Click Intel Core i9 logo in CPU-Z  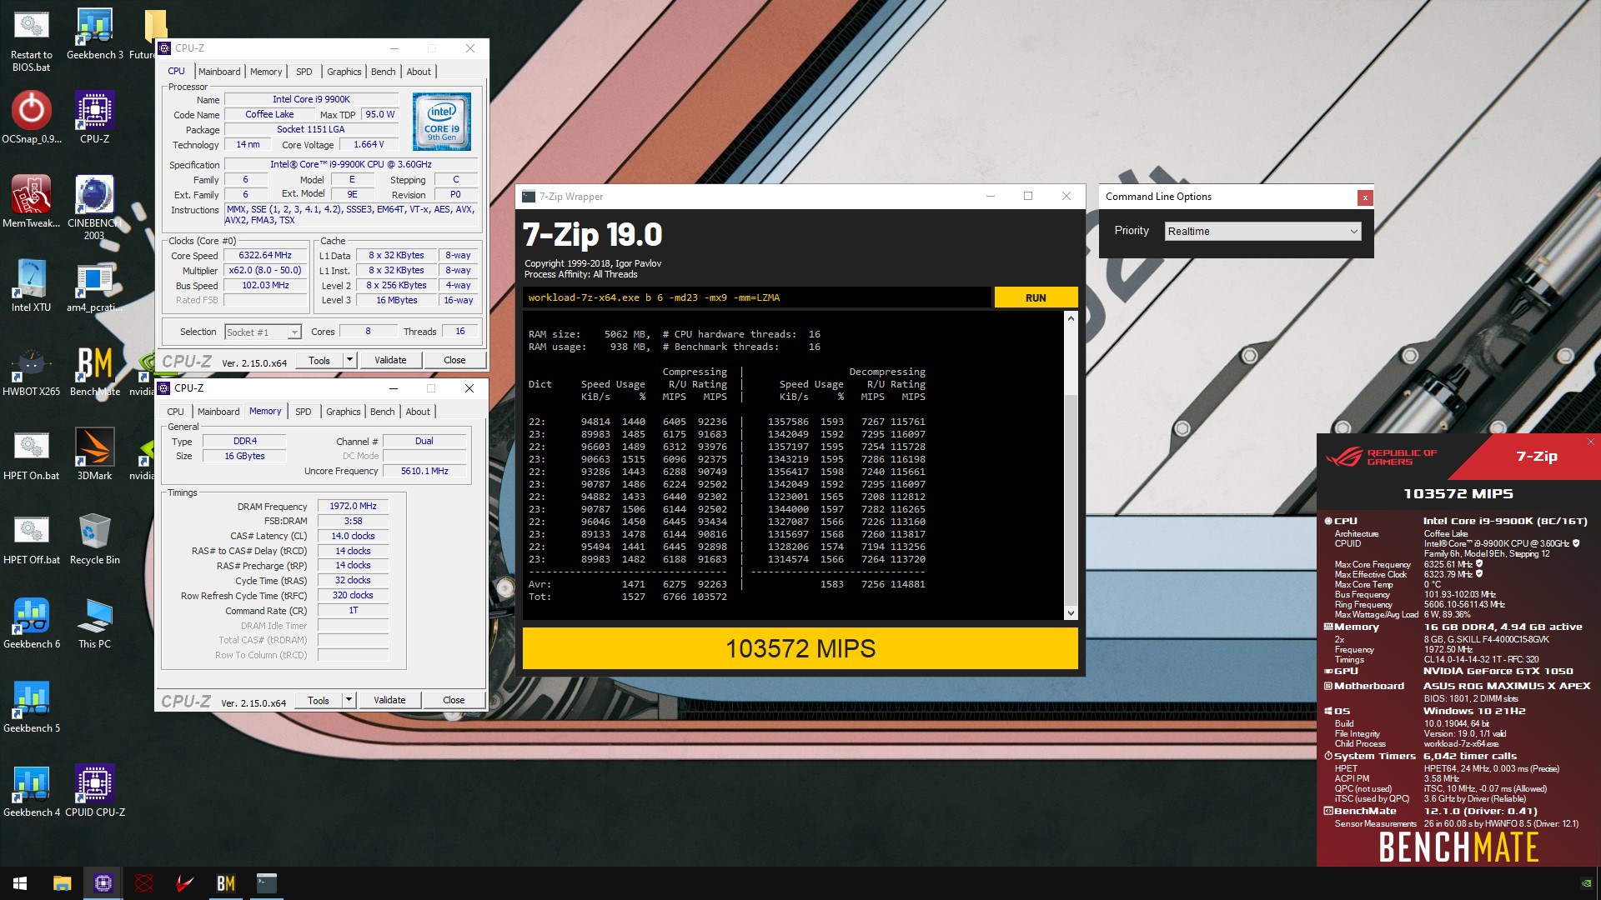pyautogui.click(x=442, y=122)
